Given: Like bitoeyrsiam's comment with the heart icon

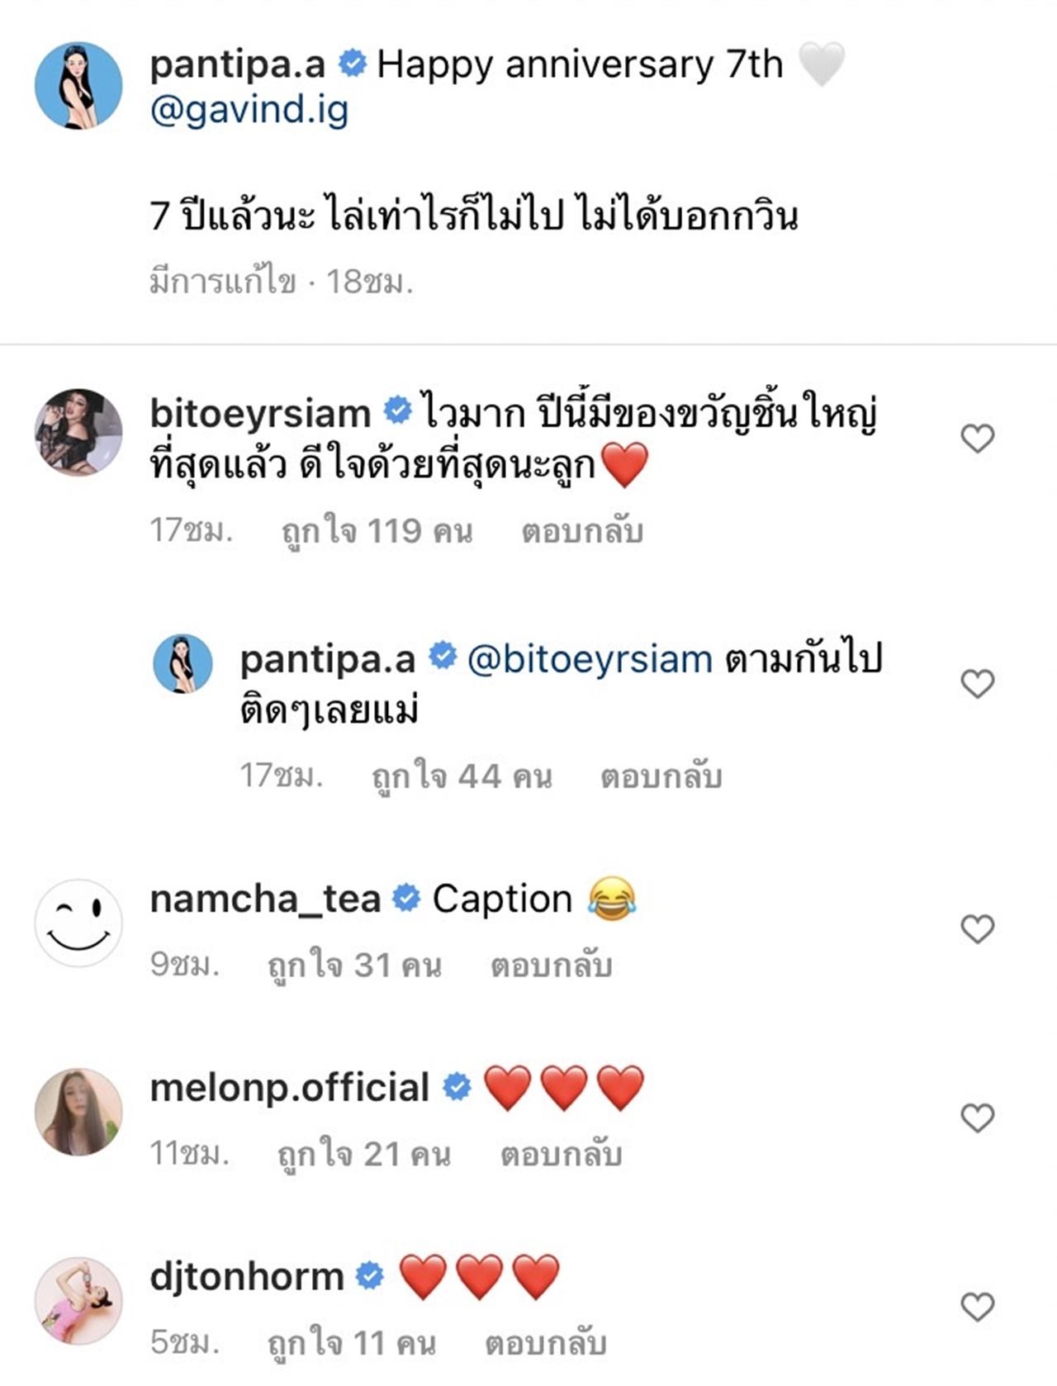Looking at the screenshot, I should point(978,438).
